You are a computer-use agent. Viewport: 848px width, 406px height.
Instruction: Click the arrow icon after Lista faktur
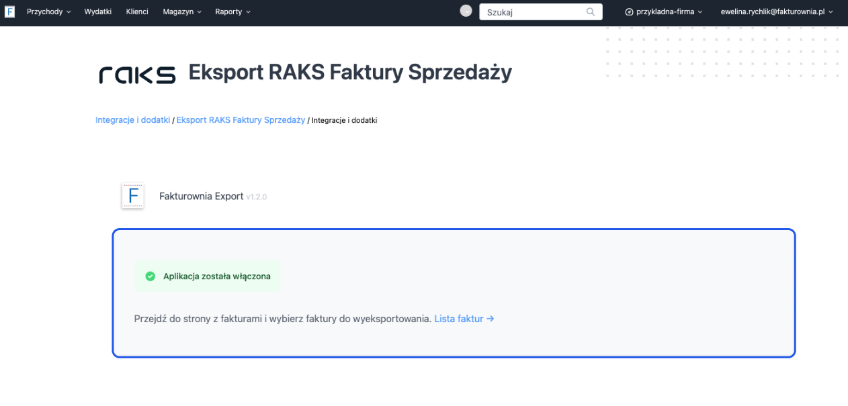[x=491, y=319]
